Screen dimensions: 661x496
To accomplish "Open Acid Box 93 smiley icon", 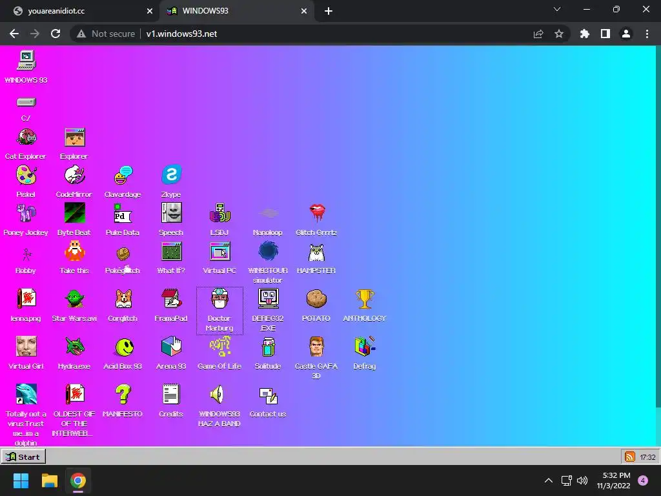I will [125, 347].
